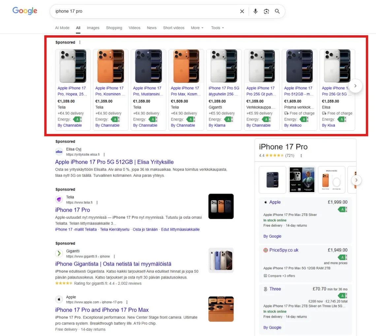The image size is (376, 336).
Task: Expand the More search filters dropdown
Action: point(197,28)
